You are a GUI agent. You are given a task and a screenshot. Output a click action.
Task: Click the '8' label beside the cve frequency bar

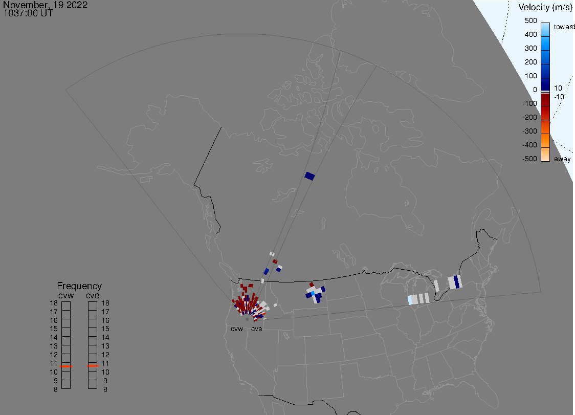pos(105,390)
